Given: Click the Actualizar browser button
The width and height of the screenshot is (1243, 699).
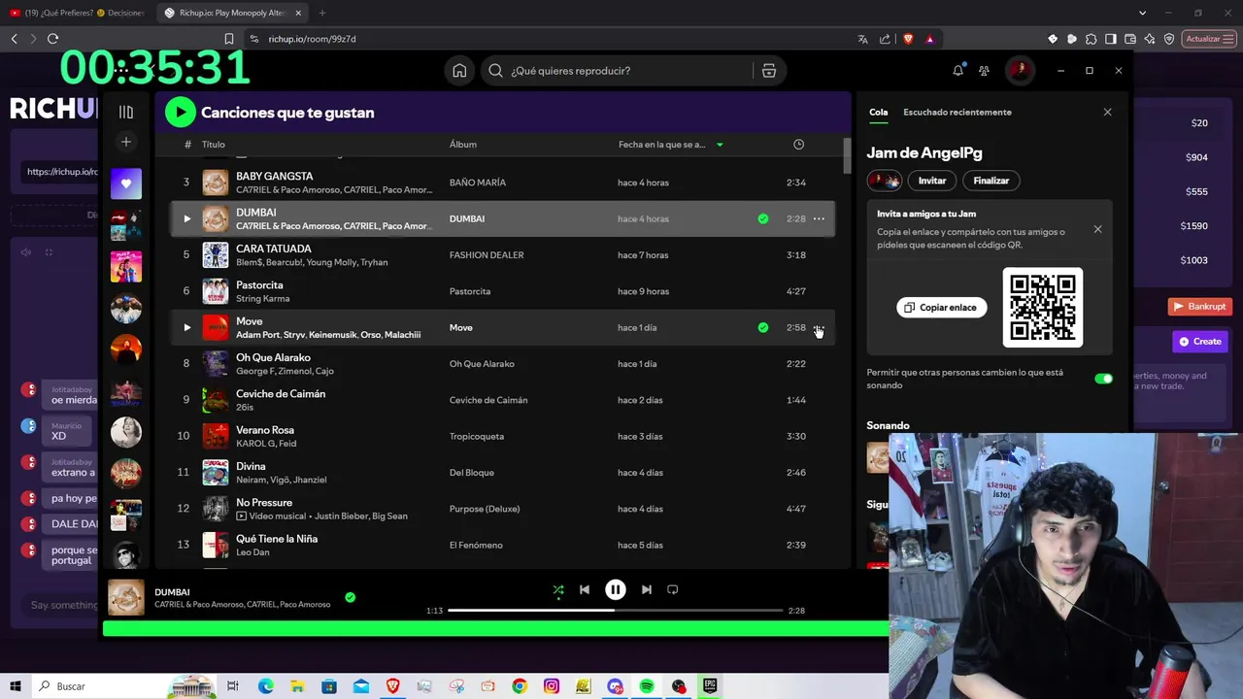Looking at the screenshot, I should click(x=1208, y=39).
